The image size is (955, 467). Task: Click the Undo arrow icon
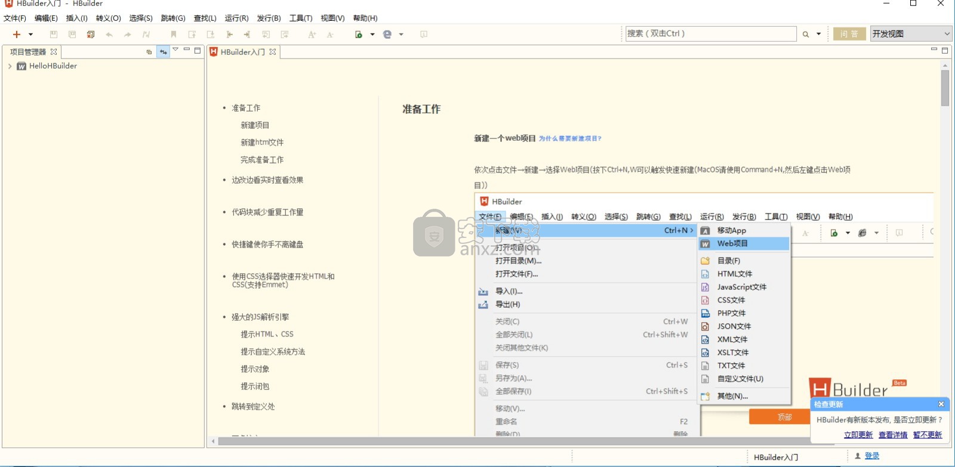pos(109,35)
